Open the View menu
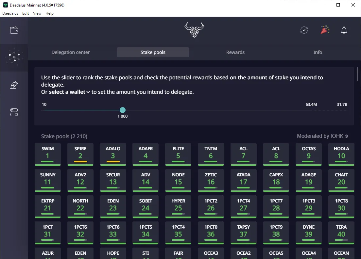The width and height of the screenshot is (361, 259). [x=37, y=13]
